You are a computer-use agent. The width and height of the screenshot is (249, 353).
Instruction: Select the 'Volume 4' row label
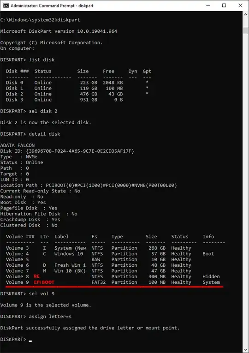click(x=18, y=254)
